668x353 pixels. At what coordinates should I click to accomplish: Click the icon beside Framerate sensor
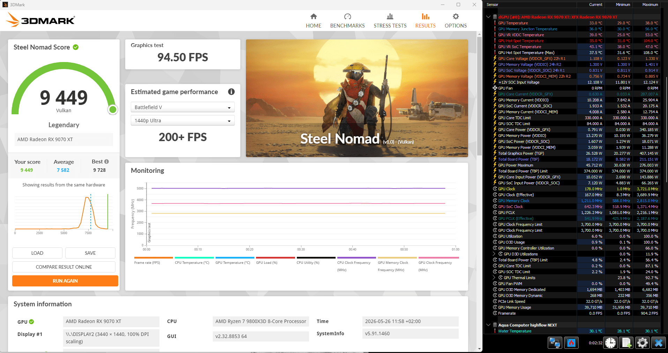(495, 313)
